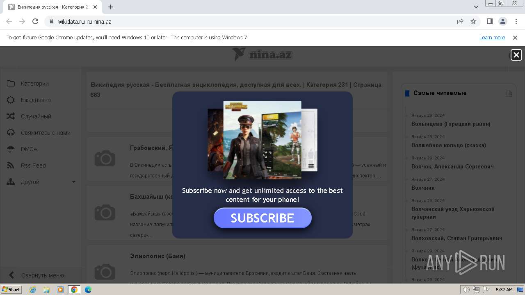Viewport: 525px width, 295px height.
Task: Select the Википедия русская browser tab
Action: pos(52,7)
